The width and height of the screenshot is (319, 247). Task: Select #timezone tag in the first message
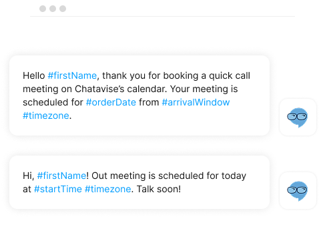[46, 115]
